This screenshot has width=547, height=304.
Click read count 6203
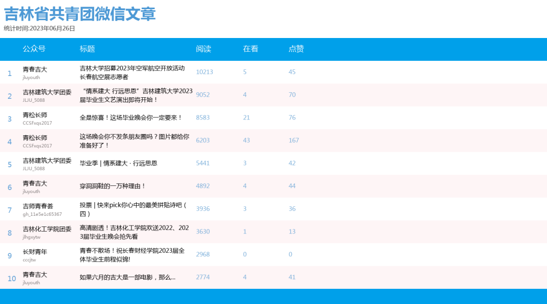coord(203,140)
